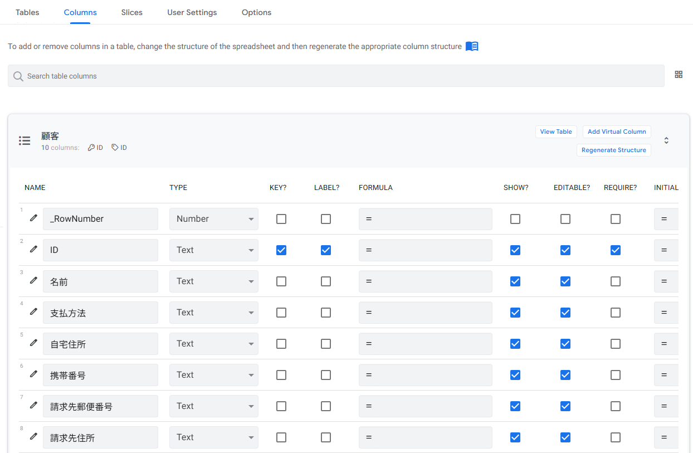Viewport: 693px width, 453px height.
Task: Switch to the Slices tab
Action: (x=132, y=12)
